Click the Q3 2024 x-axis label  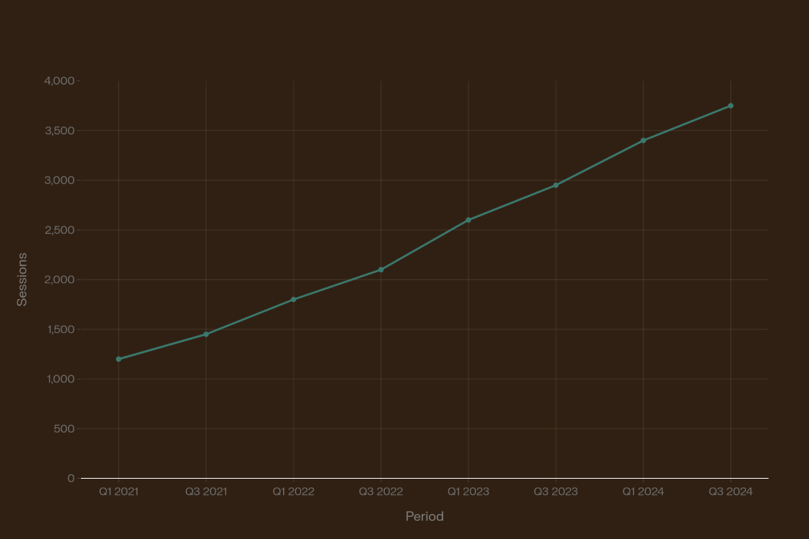[730, 492]
